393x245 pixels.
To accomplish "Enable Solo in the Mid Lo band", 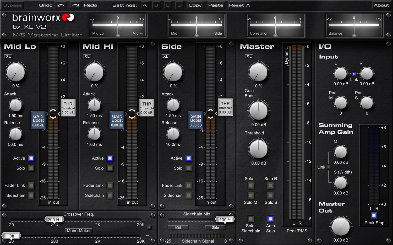I will pyautogui.click(x=31, y=168).
